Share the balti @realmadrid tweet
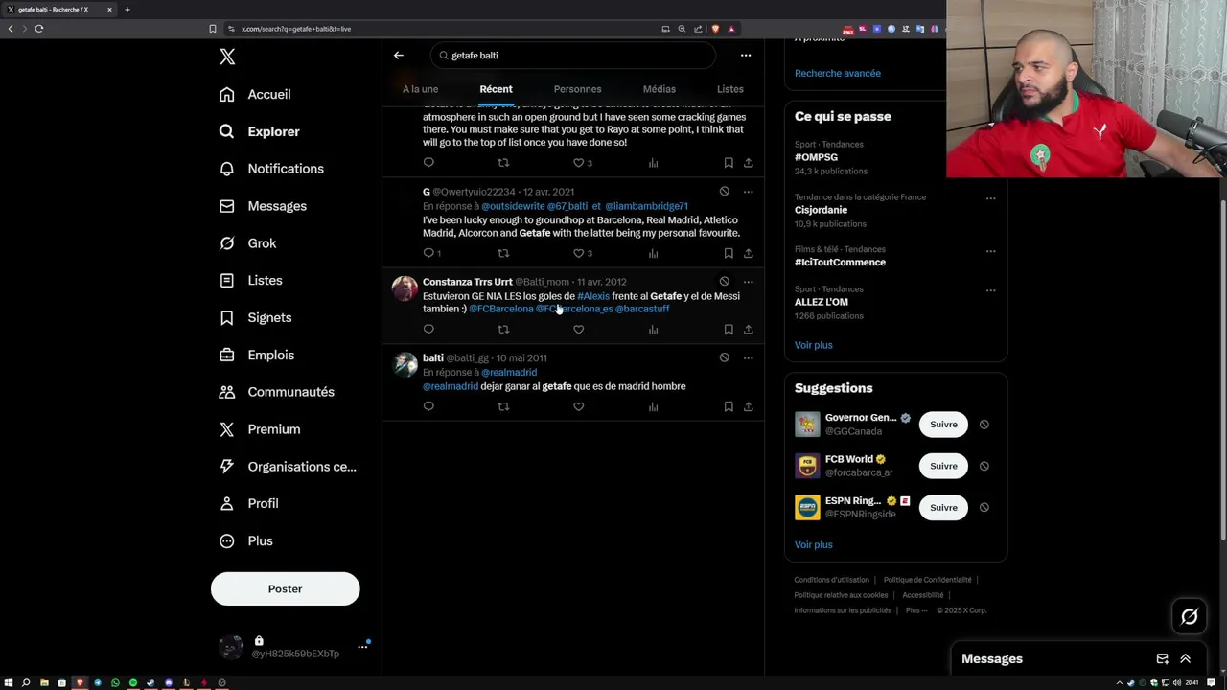This screenshot has width=1227, height=690. (748, 406)
